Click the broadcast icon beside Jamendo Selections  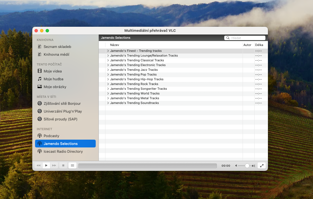pos(40,144)
